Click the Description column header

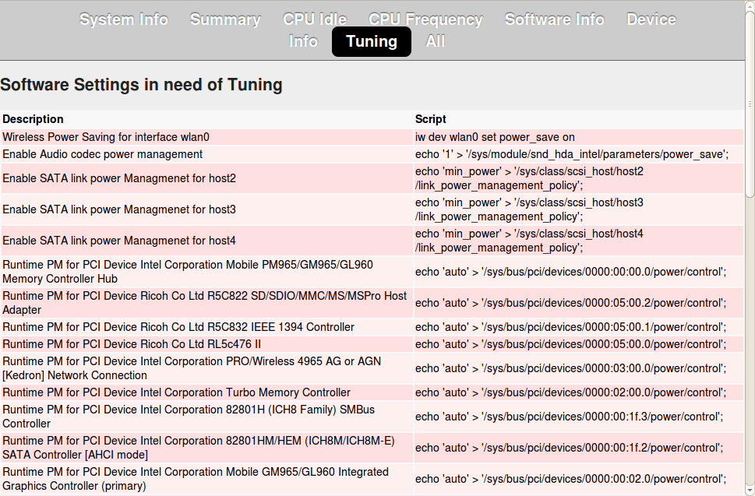33,119
